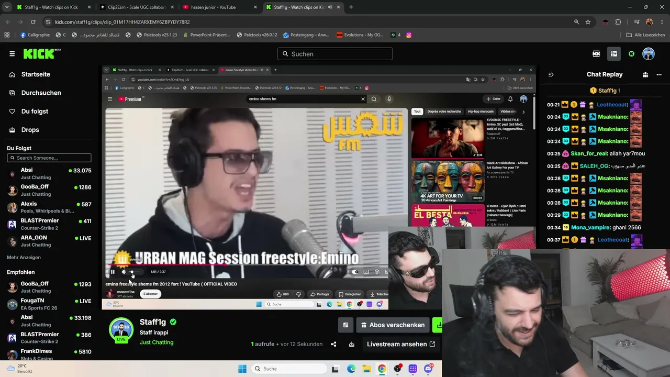The width and height of the screenshot is (670, 377).
Task: Open the Chat Replay three-dot menu
Action: click(659, 74)
